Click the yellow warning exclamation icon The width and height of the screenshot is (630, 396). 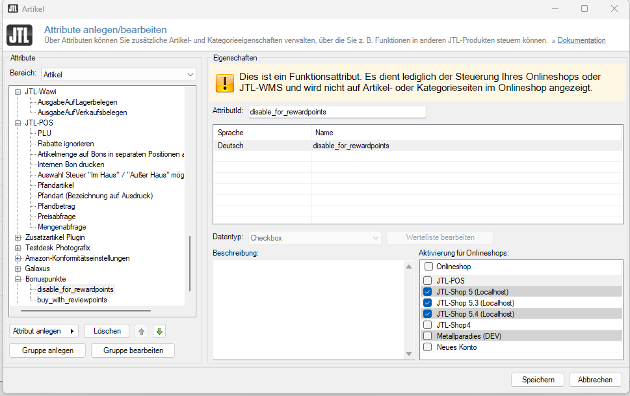tap(224, 83)
